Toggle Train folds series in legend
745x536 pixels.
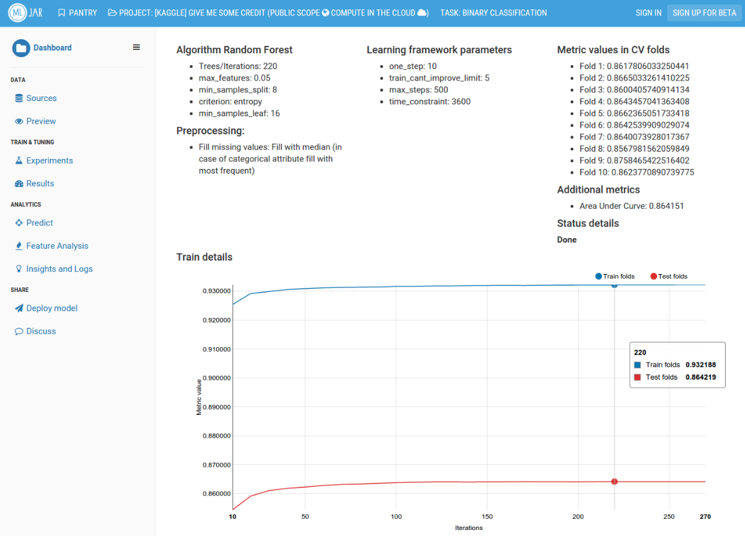(x=615, y=277)
